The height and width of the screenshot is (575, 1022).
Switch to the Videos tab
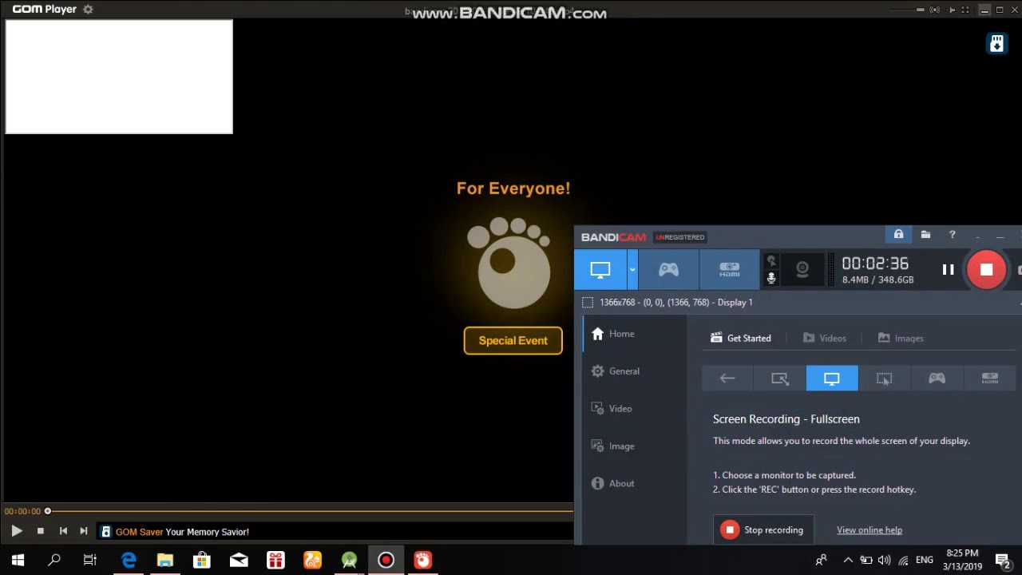824,338
